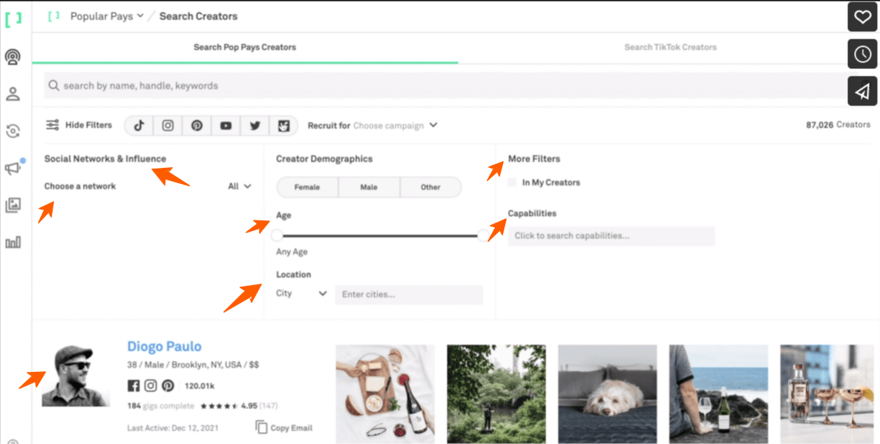Filter by Pinterest network icon
Screen dimensions: 880x444
[197, 125]
